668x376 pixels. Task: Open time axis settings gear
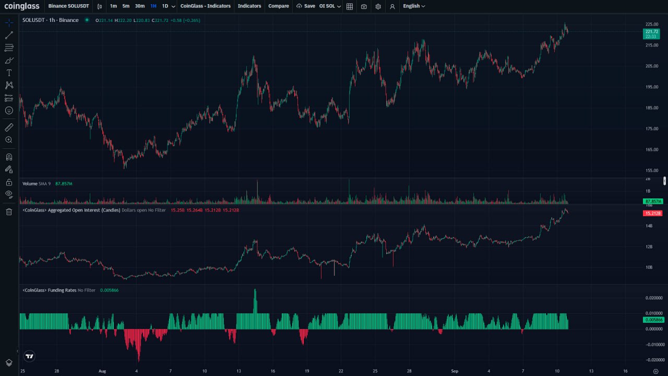[656, 371]
